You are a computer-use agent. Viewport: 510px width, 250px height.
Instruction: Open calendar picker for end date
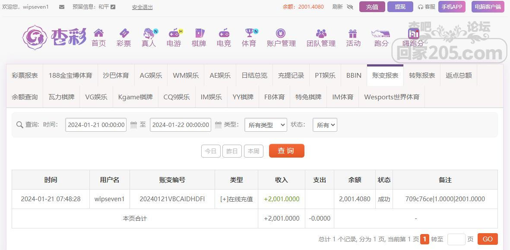click(x=218, y=125)
